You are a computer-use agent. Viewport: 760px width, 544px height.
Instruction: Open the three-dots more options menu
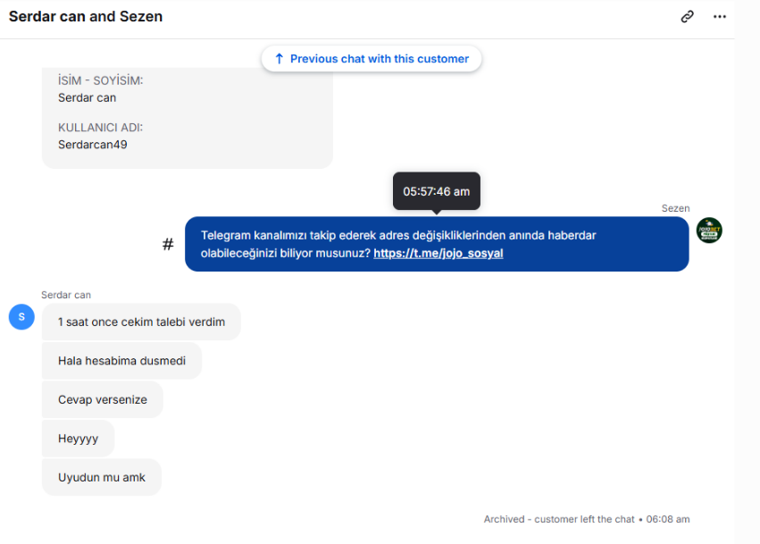[720, 16]
